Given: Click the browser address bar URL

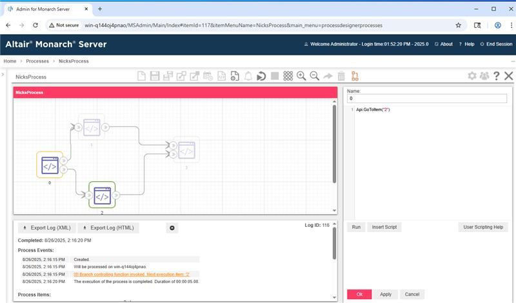Looking at the screenshot, I should click(233, 25).
